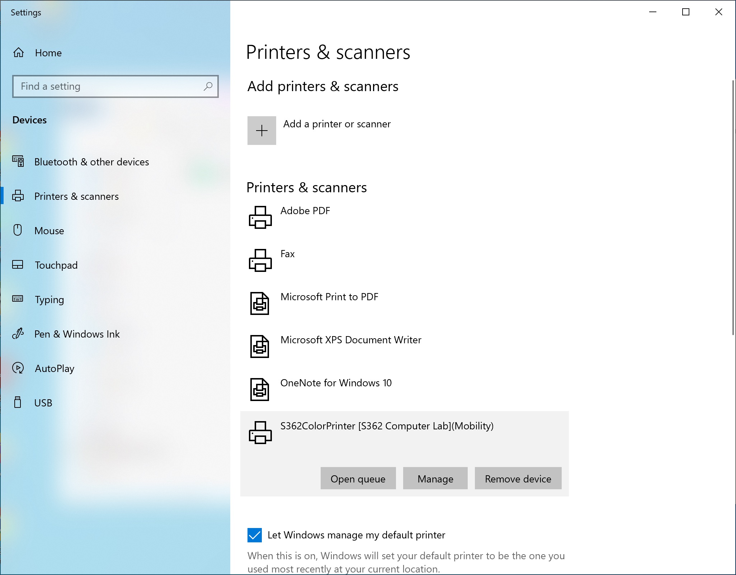Go to Settings Home
The height and width of the screenshot is (575, 736).
[48, 53]
